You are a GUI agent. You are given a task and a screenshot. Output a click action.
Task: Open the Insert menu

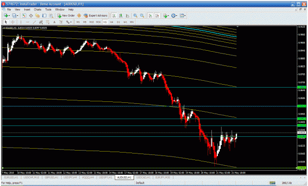click(27, 9)
